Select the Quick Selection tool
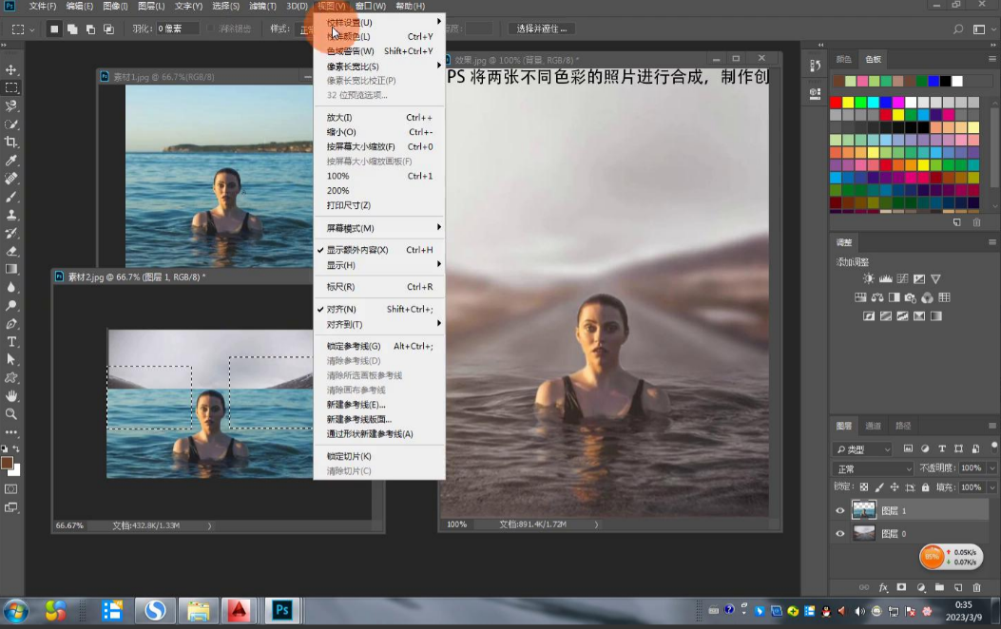Screen dimensions: 1001x629 click(11, 124)
